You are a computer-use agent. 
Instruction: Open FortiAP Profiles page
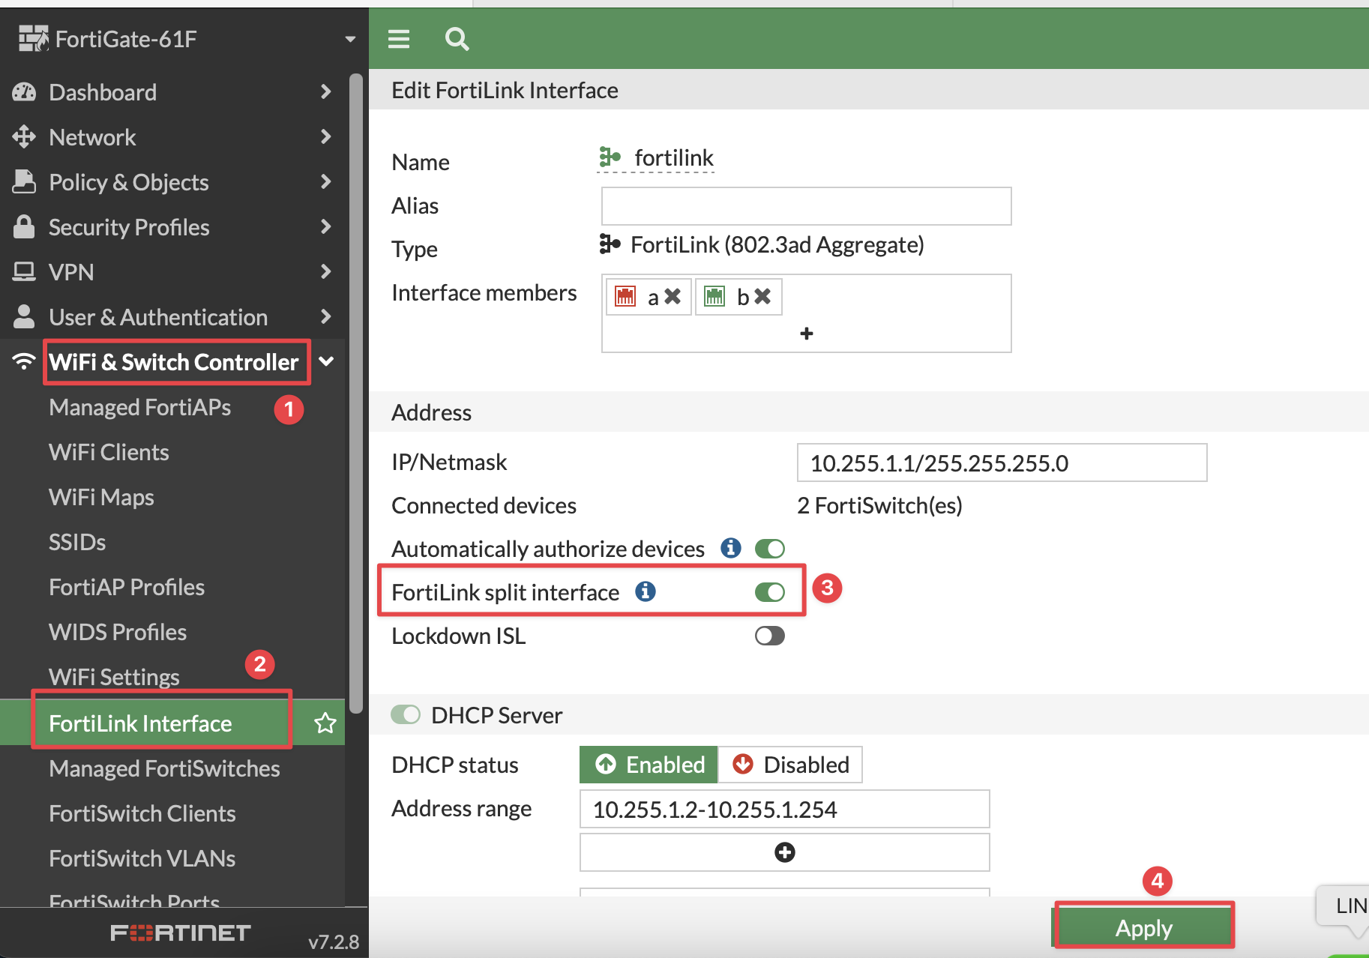127,587
